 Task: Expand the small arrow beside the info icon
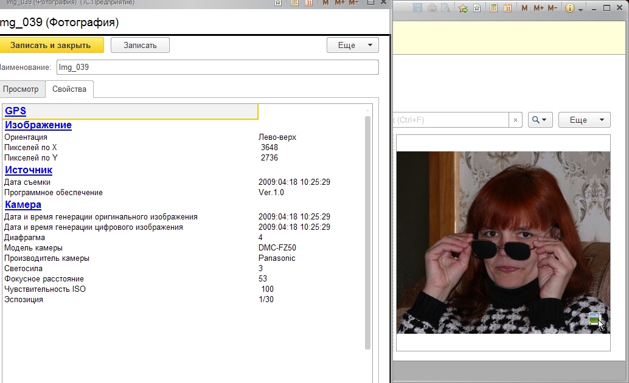(581, 10)
